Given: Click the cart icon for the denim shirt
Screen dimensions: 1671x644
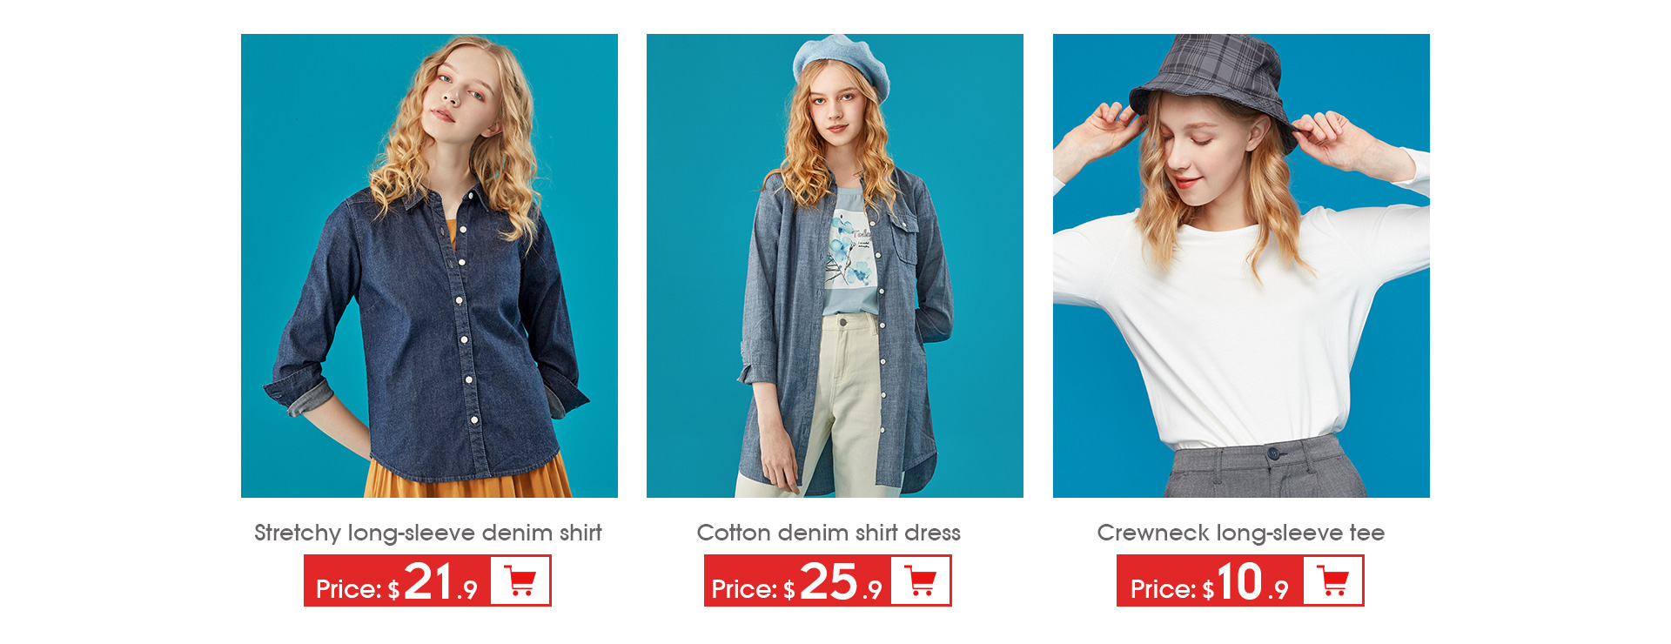Looking at the screenshot, I should 520,580.
